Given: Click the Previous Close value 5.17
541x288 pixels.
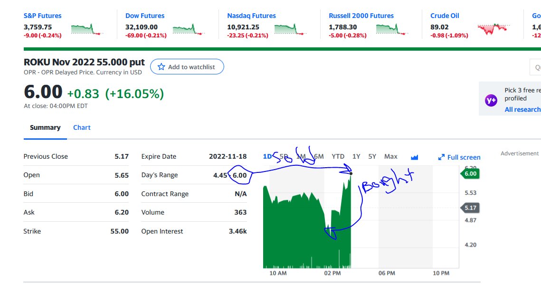Looking at the screenshot, I should pyautogui.click(x=122, y=157).
